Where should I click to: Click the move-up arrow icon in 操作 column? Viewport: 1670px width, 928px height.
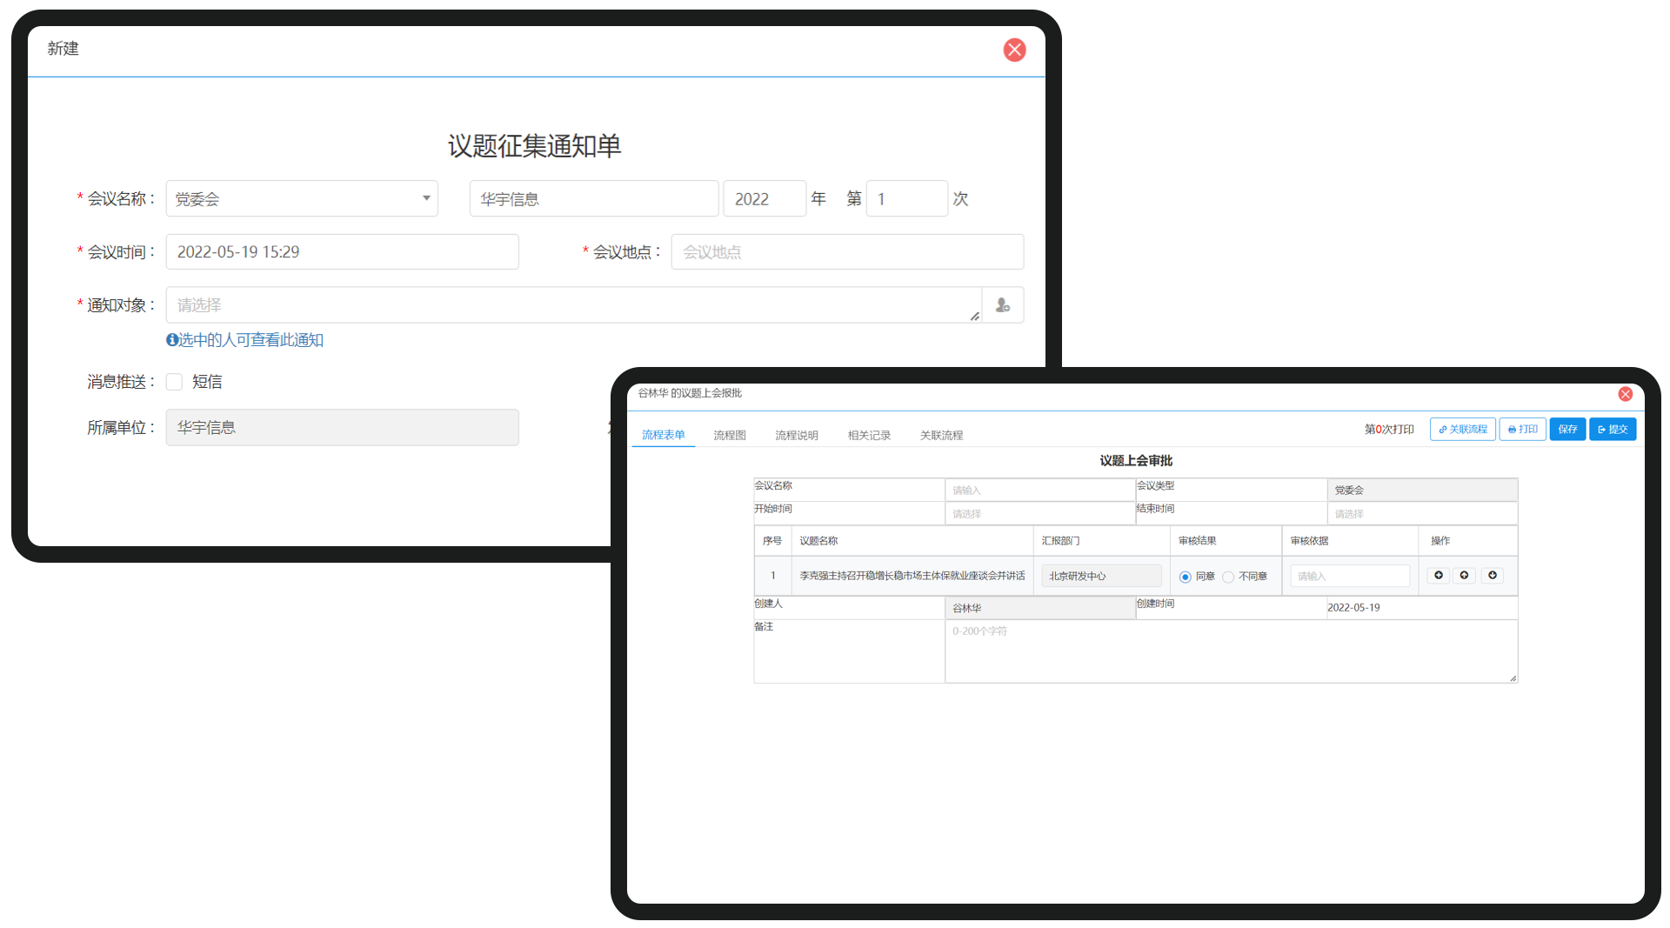pyautogui.click(x=1465, y=576)
